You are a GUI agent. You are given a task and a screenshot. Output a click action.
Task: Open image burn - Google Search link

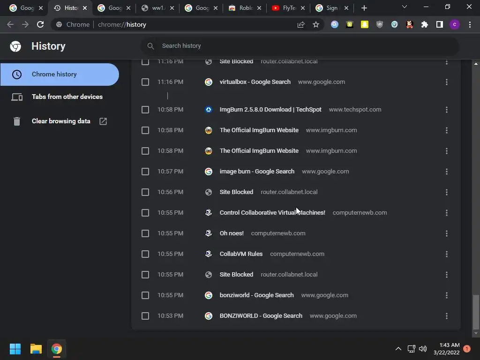(257, 172)
